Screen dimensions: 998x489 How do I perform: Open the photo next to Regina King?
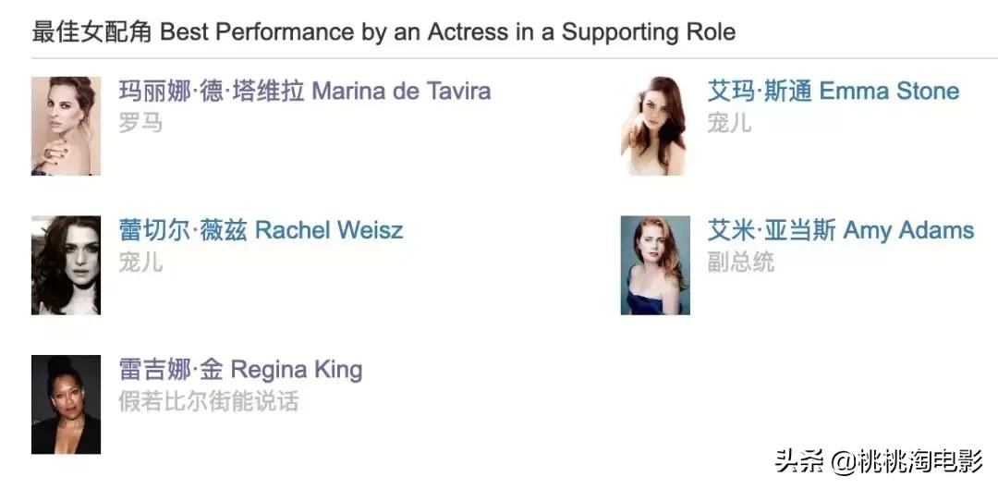pos(66,405)
